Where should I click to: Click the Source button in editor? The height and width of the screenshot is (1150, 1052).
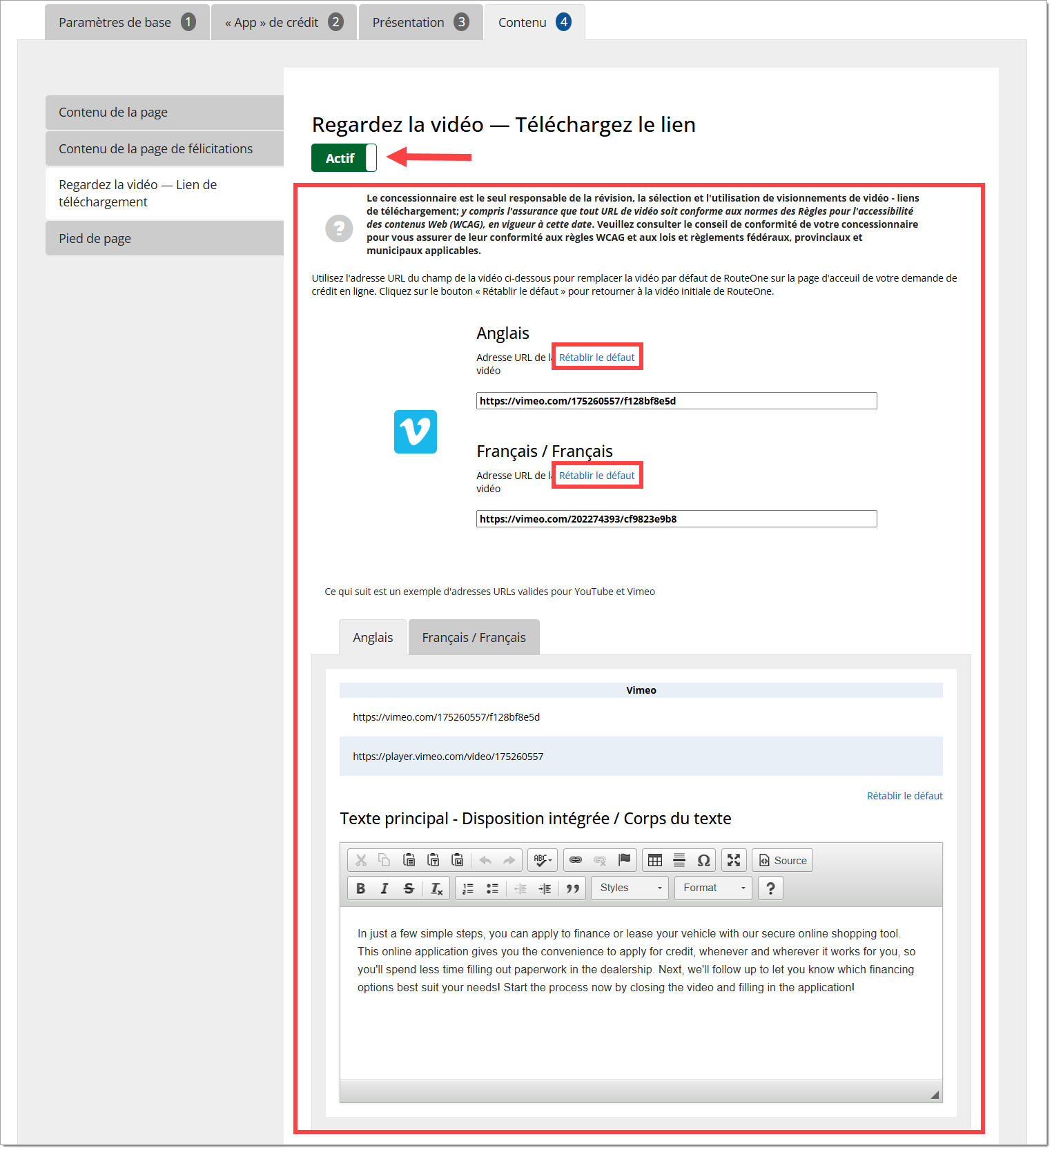click(x=783, y=860)
